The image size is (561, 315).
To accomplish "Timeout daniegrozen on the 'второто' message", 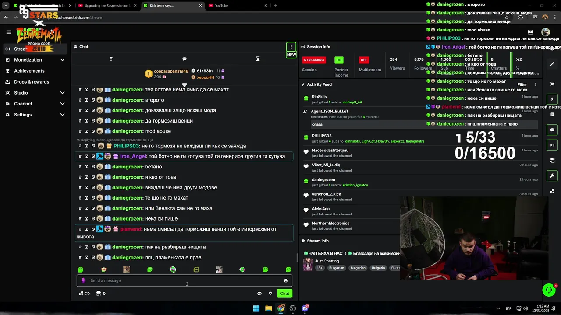I will tap(86, 100).
